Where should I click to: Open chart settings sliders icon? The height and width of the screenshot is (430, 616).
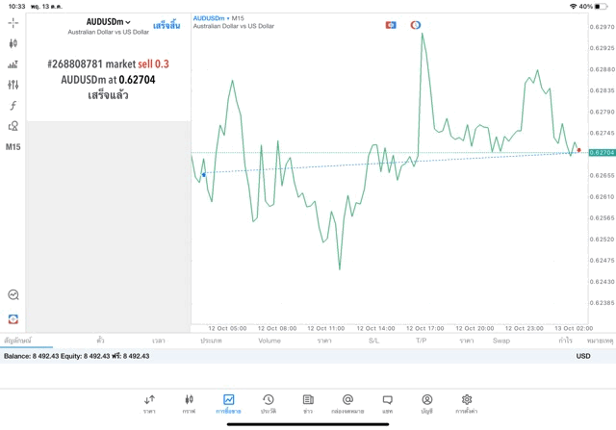[x=13, y=85]
